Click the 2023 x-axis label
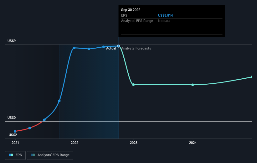 [134, 143]
